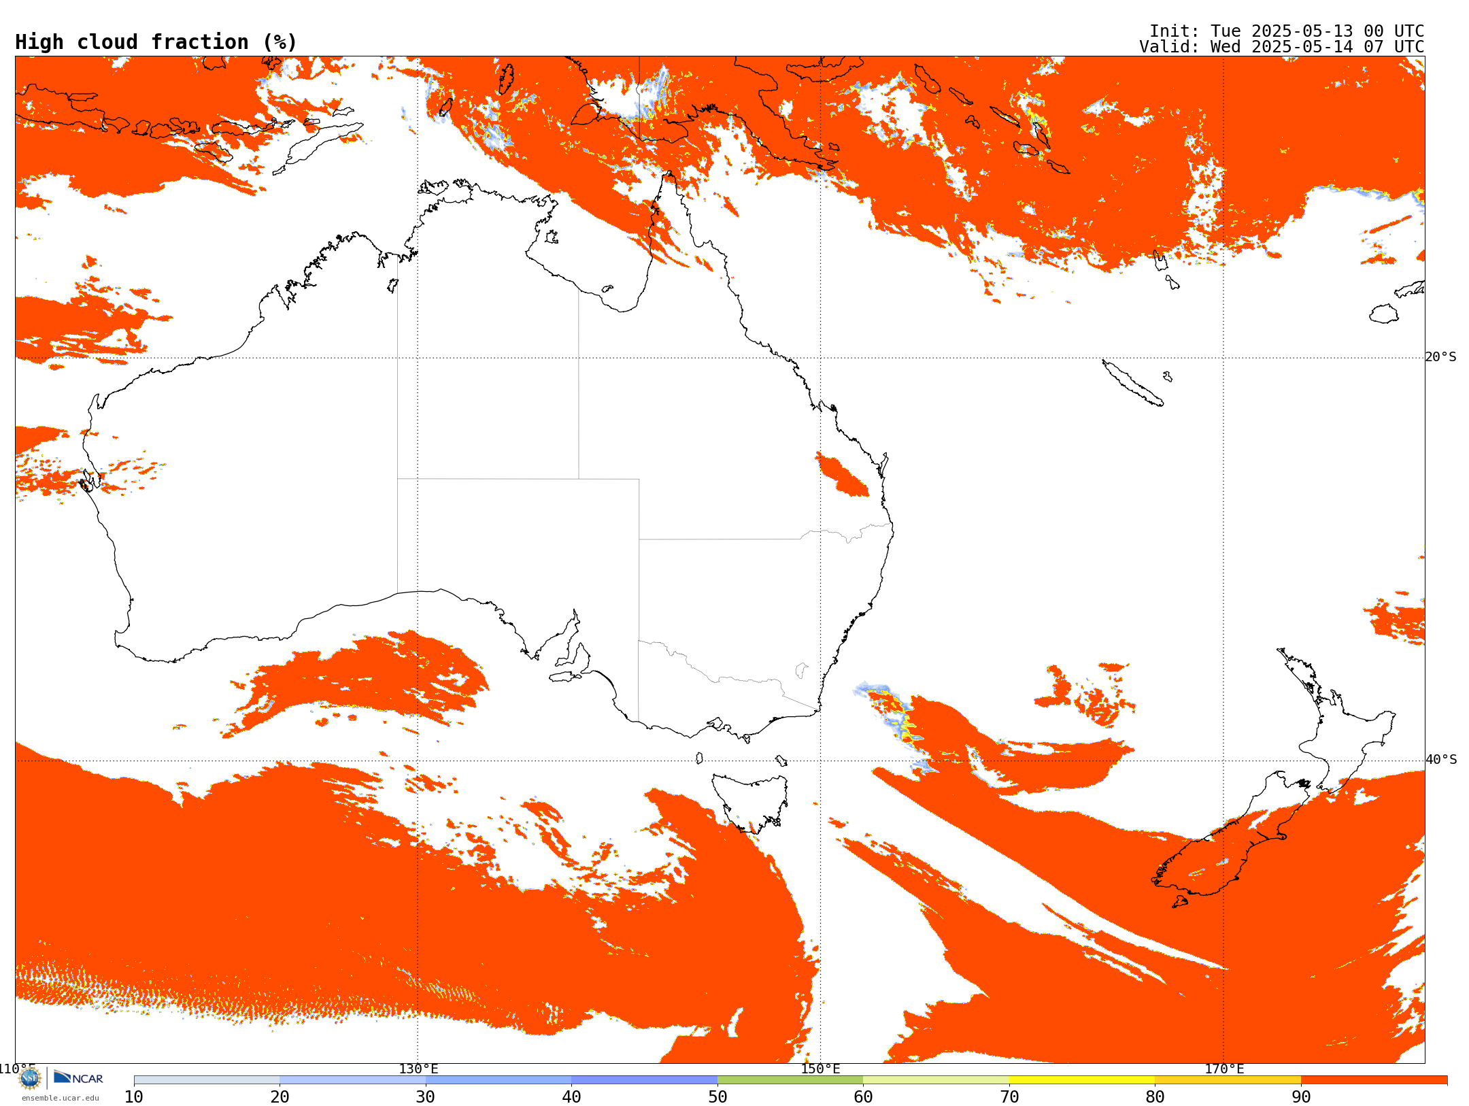Screen dimensions: 1469x1106
Task: Click the 'Init: Tue 2025-05-13 00 UTC' text
Action: click(1287, 31)
